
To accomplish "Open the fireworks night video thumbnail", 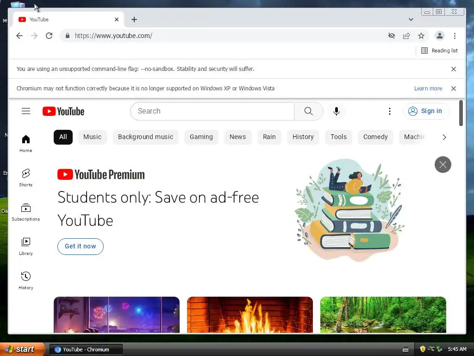I will click(117, 315).
